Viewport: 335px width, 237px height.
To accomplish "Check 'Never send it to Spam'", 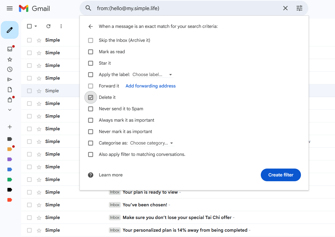I will (x=90, y=109).
